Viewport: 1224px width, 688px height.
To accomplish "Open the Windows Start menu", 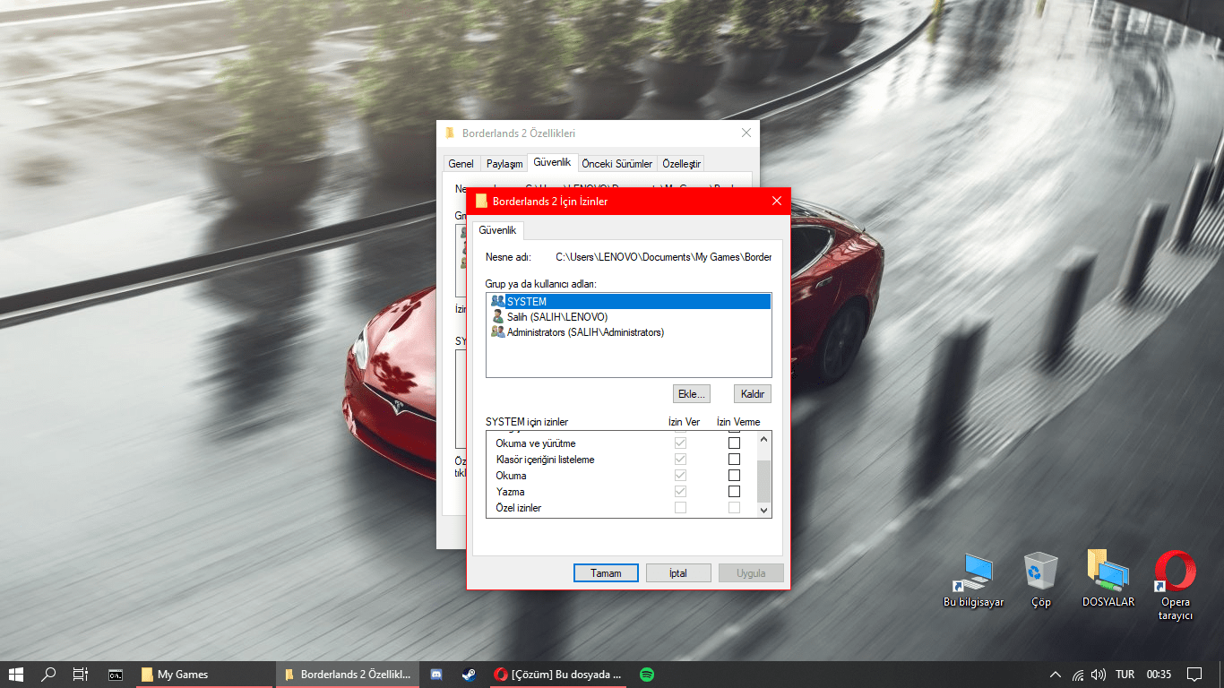I will click(x=16, y=675).
